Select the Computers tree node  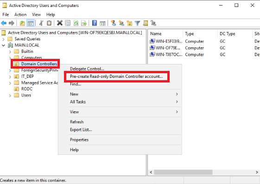pyautogui.click(x=32, y=57)
